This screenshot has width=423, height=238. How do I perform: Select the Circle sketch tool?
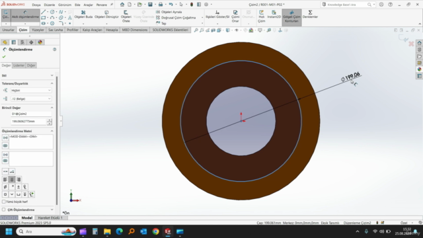click(52, 12)
